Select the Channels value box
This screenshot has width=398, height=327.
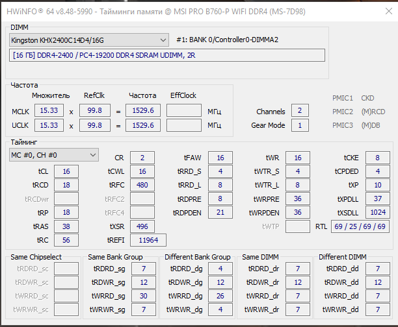[x=300, y=110]
